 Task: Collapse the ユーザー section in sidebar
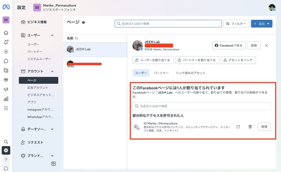52,35
